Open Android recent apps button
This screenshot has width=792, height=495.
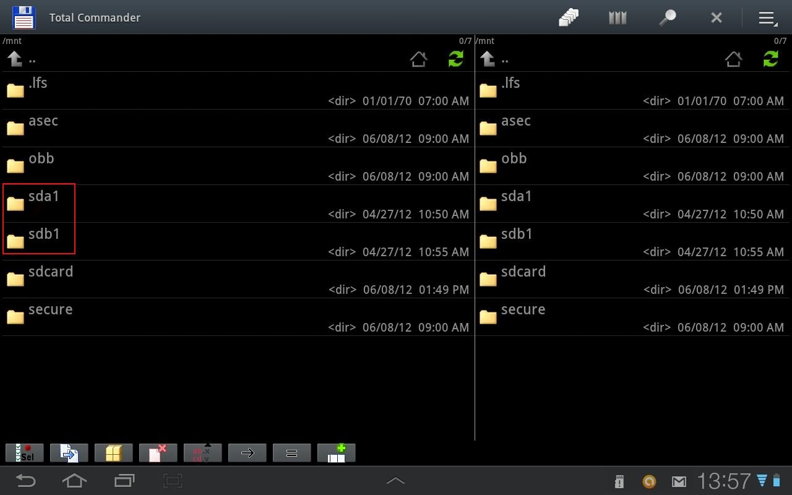124,480
